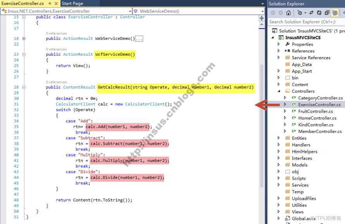Toggle Show All Files in Solution Explorer
The width and height of the screenshot is (345, 224).
(x=335, y=13)
